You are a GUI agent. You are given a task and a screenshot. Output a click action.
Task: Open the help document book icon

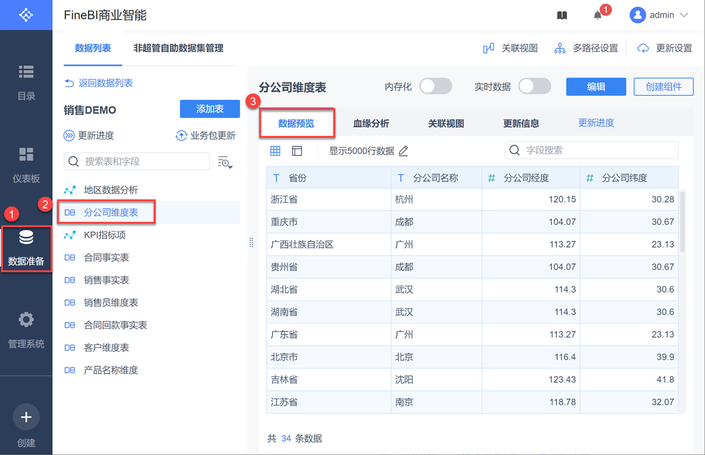click(x=562, y=16)
